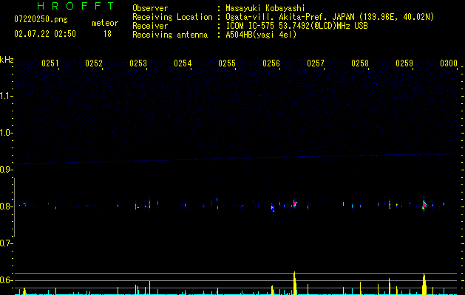This screenshot has width=465, height=295.
Task: Click the Ogata-vill. Akita-Pref. JAPAN location text
Action: click(330, 17)
